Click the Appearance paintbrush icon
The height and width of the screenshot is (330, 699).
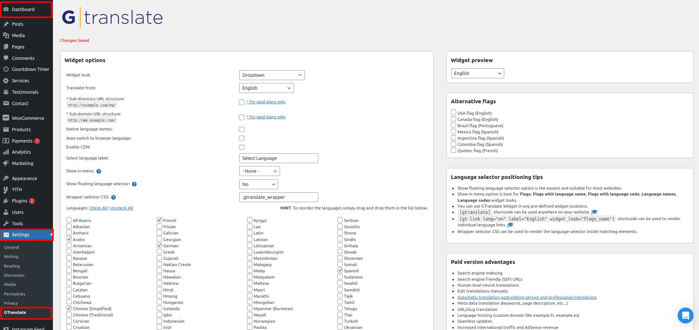pos(6,178)
